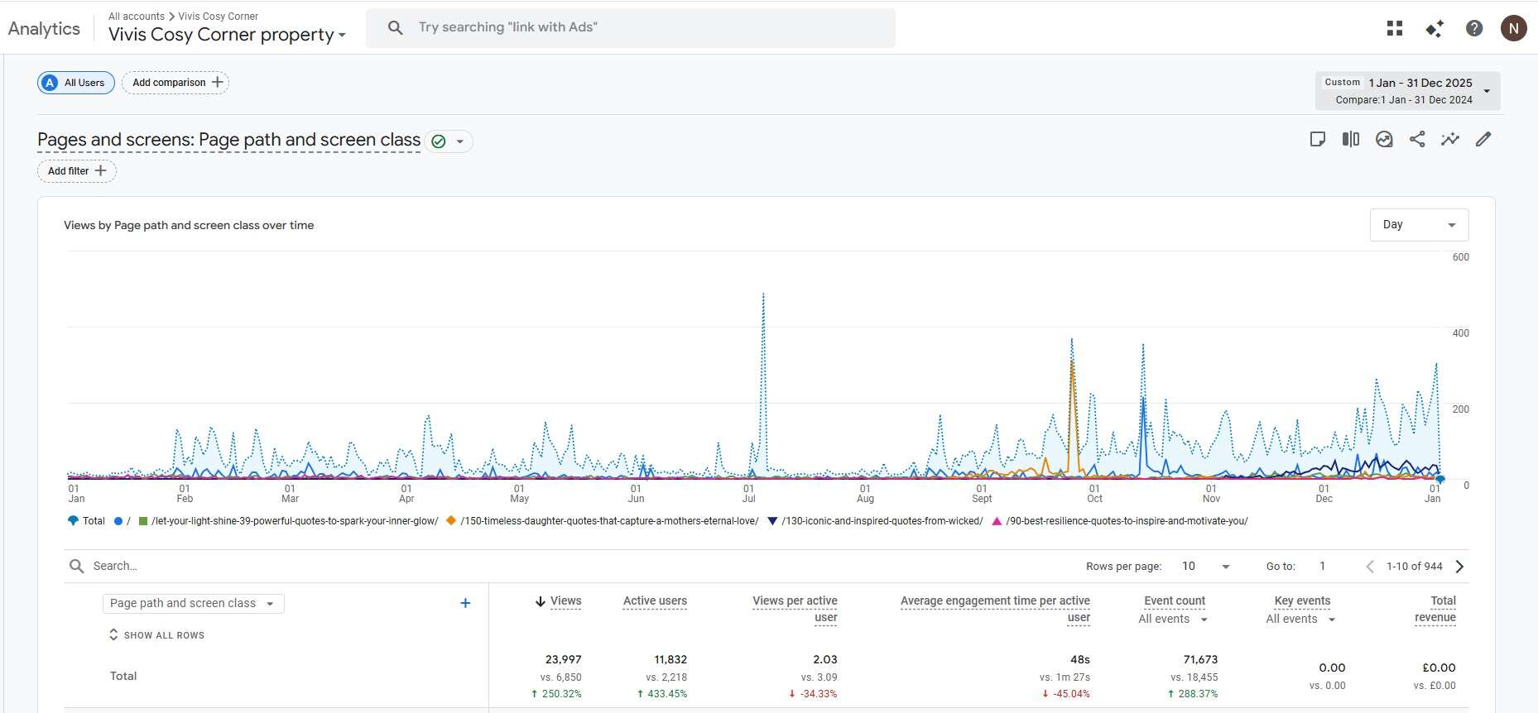Sort the table by Event count column

(x=1174, y=601)
